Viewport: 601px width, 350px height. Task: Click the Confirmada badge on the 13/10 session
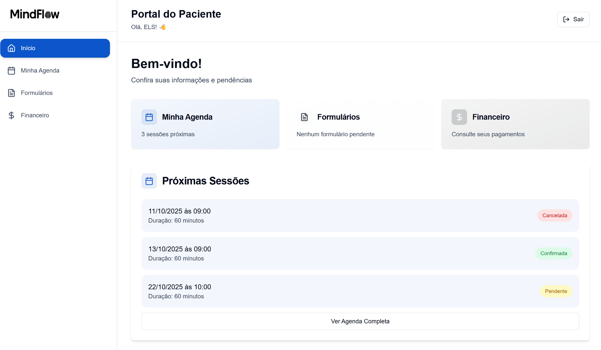[x=553, y=253]
